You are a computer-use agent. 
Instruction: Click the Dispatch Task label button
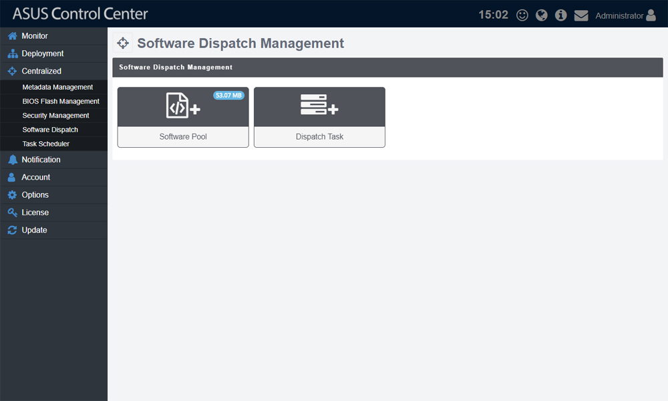pos(319,137)
